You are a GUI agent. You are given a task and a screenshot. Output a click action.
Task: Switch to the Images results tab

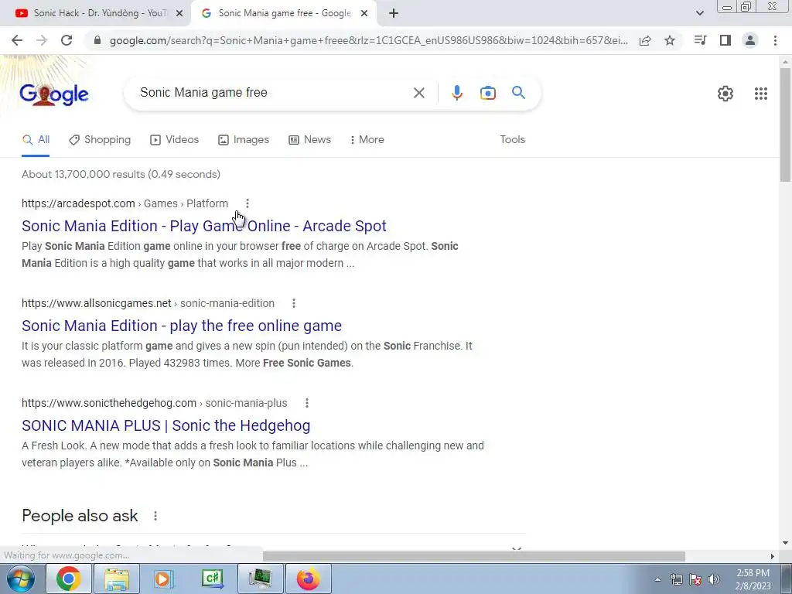click(x=244, y=140)
